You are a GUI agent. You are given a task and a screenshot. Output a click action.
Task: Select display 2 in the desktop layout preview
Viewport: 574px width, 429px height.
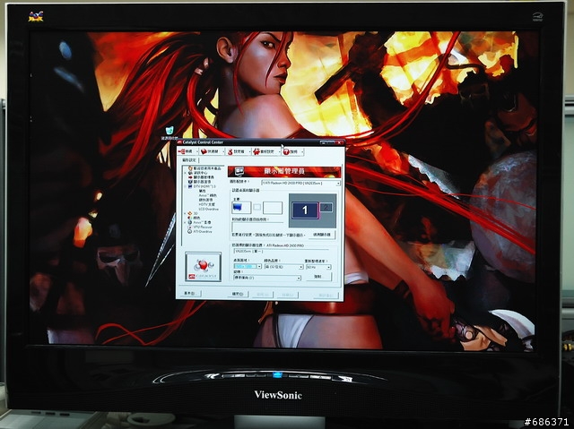[x=326, y=208]
